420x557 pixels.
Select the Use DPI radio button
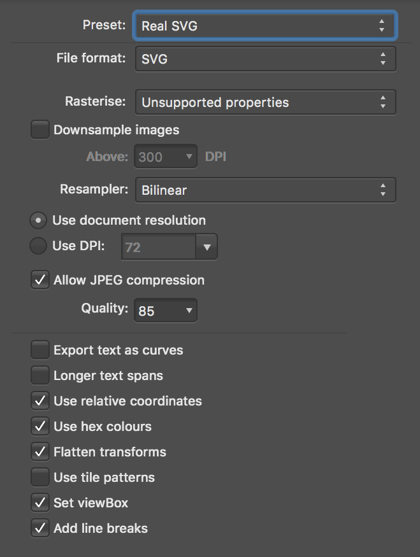pos(38,246)
